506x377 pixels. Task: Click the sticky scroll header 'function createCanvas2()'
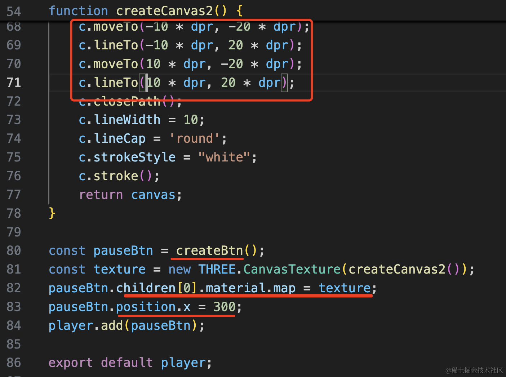146,10
